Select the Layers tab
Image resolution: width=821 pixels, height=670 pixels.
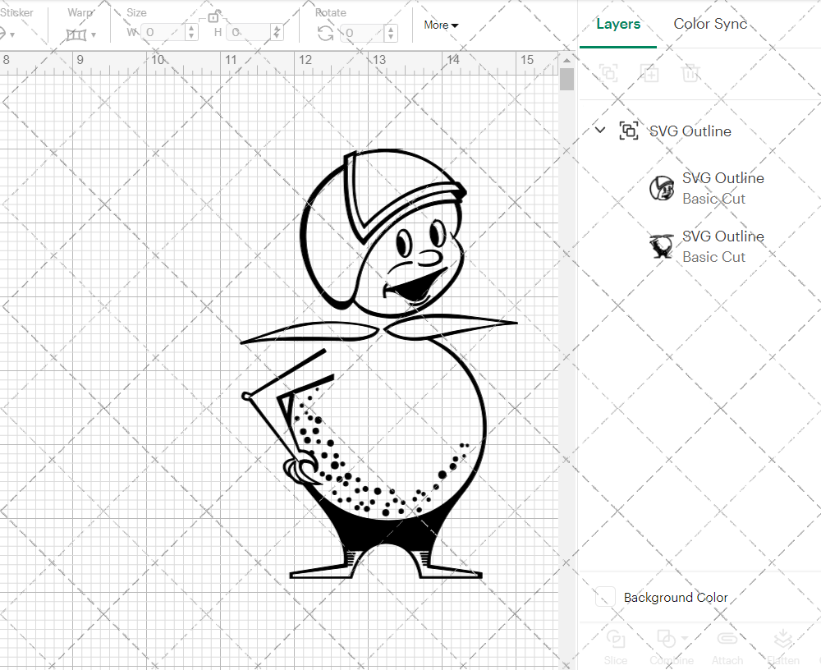coord(618,24)
